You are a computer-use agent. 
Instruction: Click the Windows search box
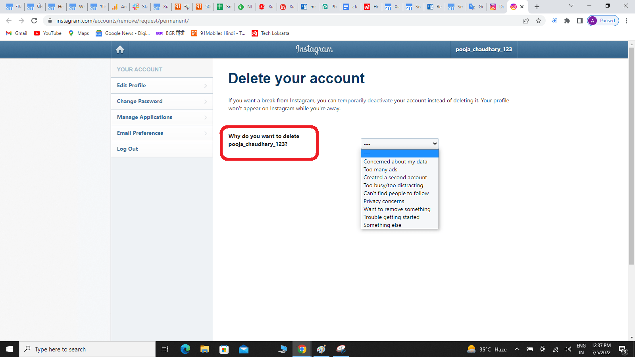click(87, 349)
